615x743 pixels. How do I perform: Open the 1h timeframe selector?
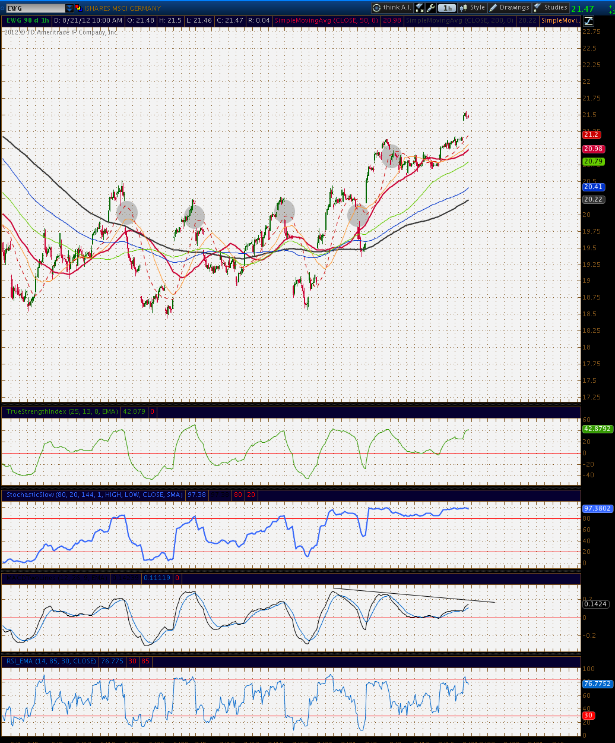(x=448, y=8)
